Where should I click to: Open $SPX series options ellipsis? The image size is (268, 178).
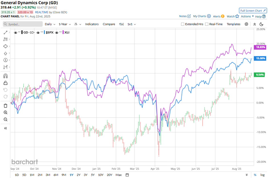42,32
